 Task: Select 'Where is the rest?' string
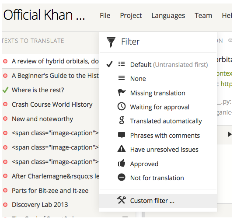51,90
